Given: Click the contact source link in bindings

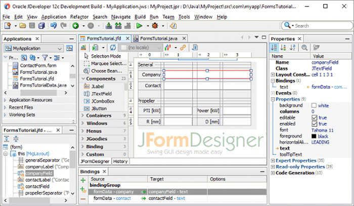Looking at the screenshot, I should click(123, 198).
